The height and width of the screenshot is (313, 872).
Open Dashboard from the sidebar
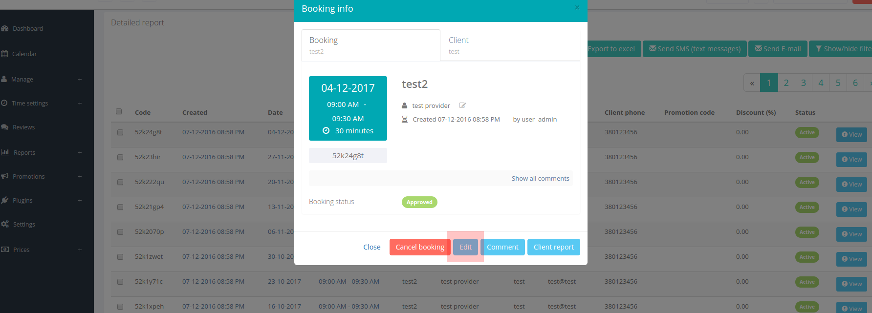pyautogui.click(x=27, y=29)
